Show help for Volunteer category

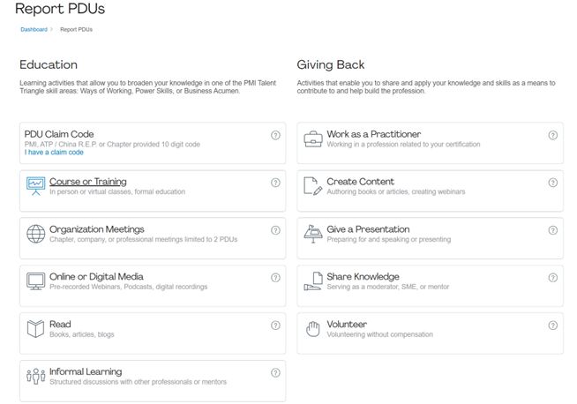[553, 325]
